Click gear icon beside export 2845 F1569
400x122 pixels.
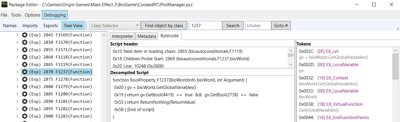pyautogui.click(x=25, y=35)
